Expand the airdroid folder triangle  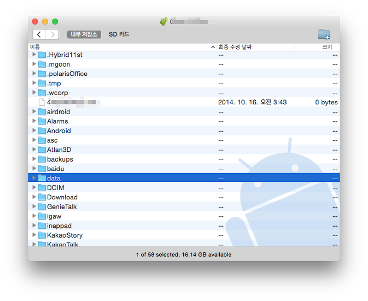(34, 111)
